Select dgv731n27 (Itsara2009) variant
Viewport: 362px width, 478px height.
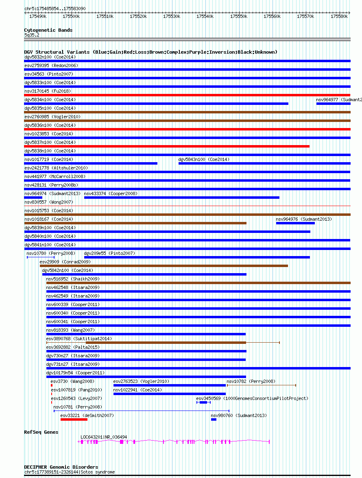[198, 368]
